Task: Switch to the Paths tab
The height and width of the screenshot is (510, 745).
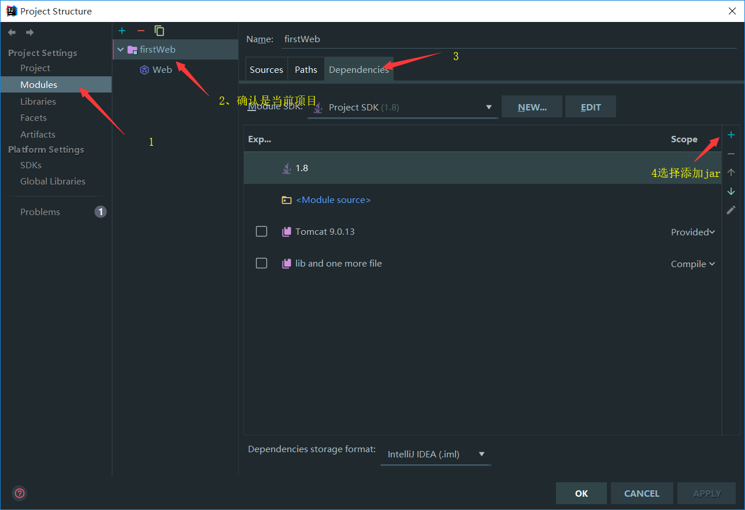Action: click(x=306, y=69)
